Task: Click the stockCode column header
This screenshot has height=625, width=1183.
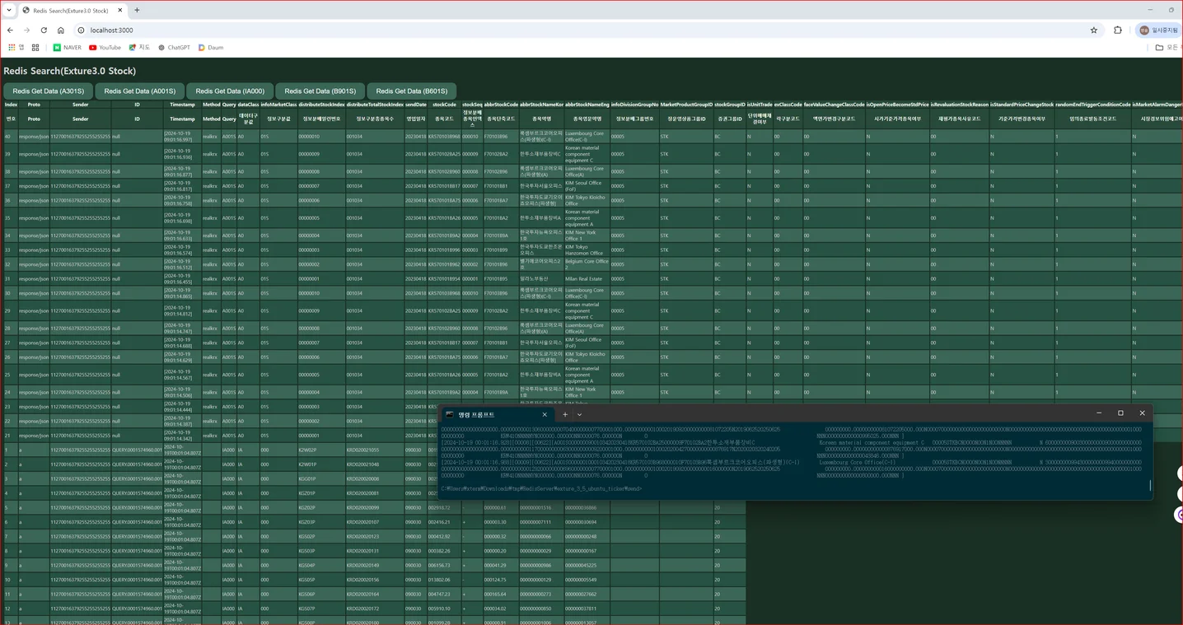Action: pyautogui.click(x=444, y=105)
